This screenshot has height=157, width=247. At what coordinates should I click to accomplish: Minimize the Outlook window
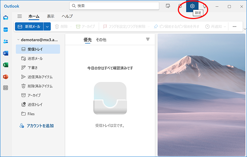[x=217, y=6]
